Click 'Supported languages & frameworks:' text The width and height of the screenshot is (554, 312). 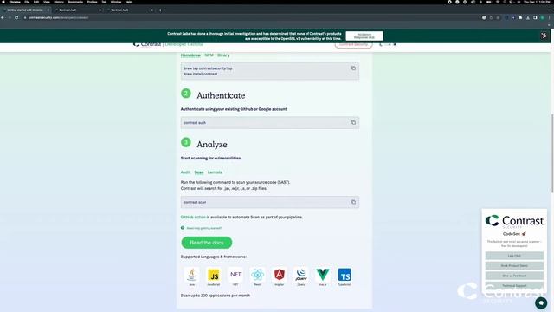click(x=214, y=257)
